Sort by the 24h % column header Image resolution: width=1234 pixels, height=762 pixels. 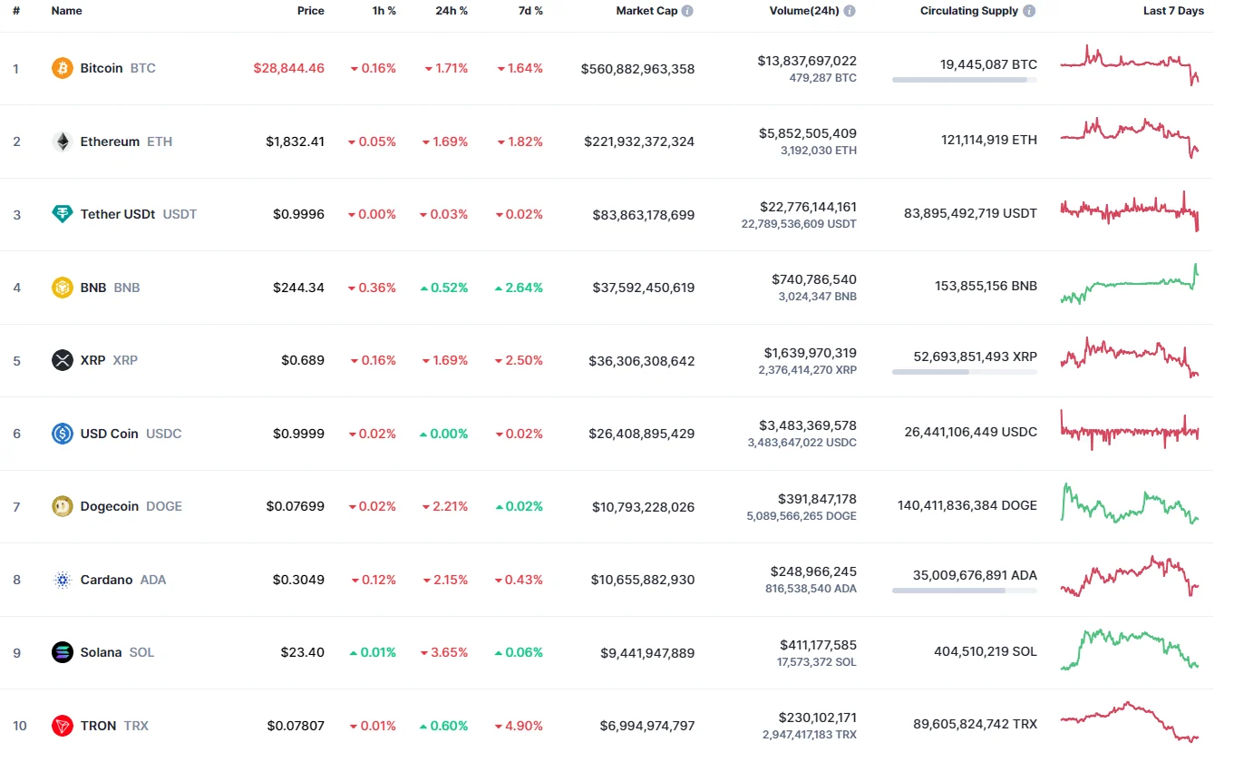(452, 10)
